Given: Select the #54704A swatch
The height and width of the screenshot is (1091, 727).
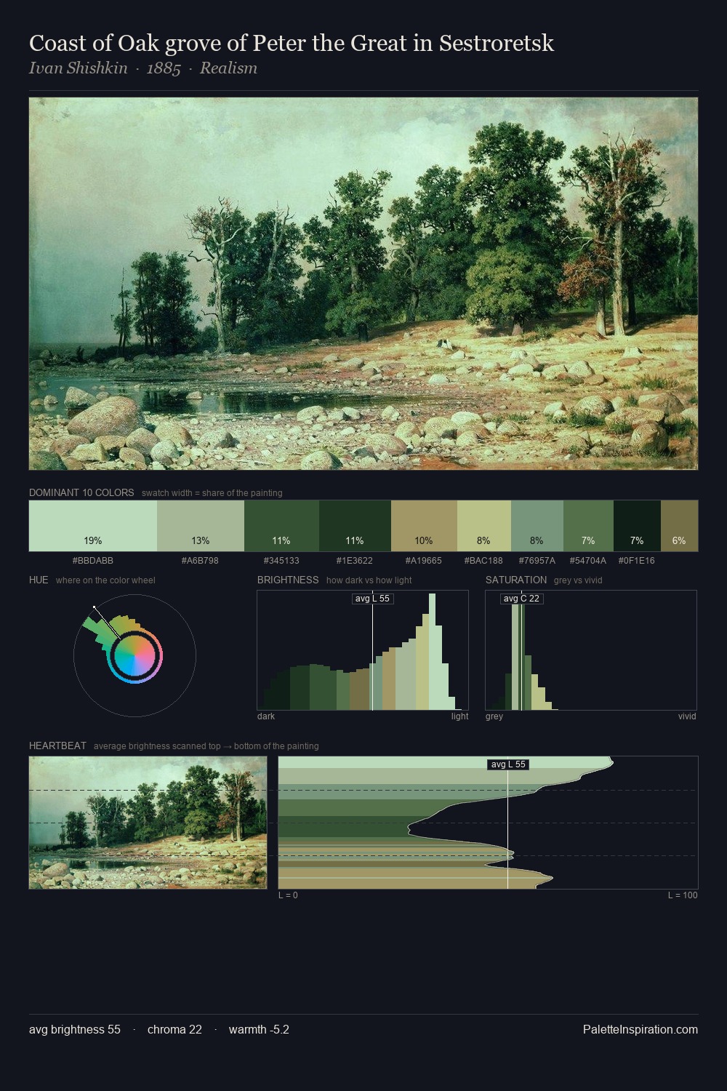Looking at the screenshot, I should (x=588, y=526).
